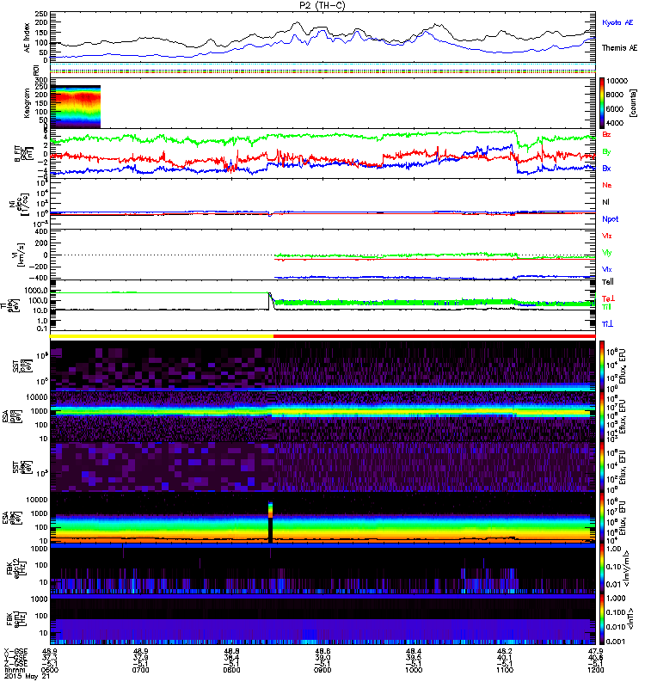Click the date label 2015 May 21
Image resolution: width=645 pixels, height=688 pixels.
pyautogui.click(x=28, y=677)
